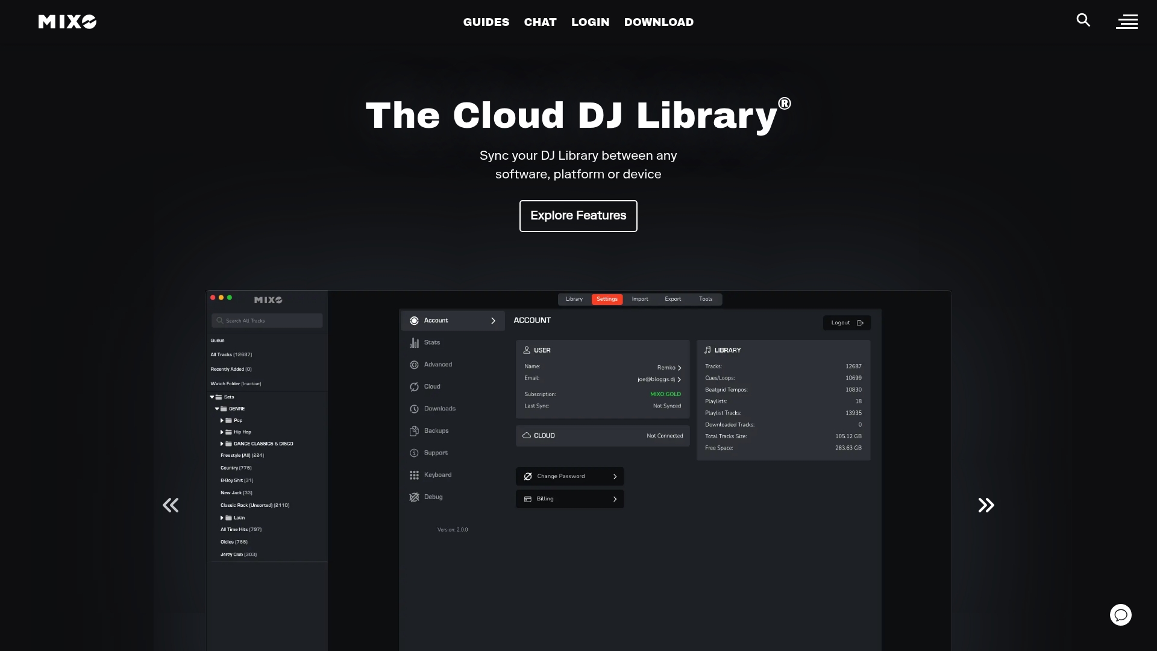Select the Queue row
The height and width of the screenshot is (651, 1157).
[218, 341]
